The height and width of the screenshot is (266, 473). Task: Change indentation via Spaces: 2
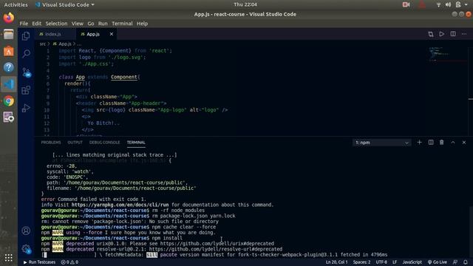click(x=361, y=262)
